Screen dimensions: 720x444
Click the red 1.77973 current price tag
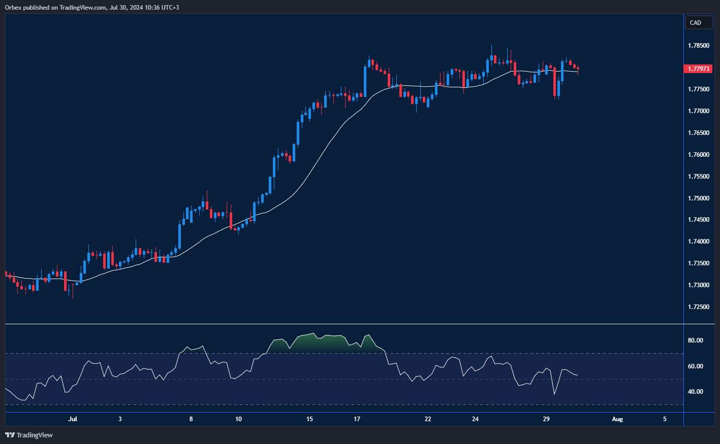pos(699,69)
